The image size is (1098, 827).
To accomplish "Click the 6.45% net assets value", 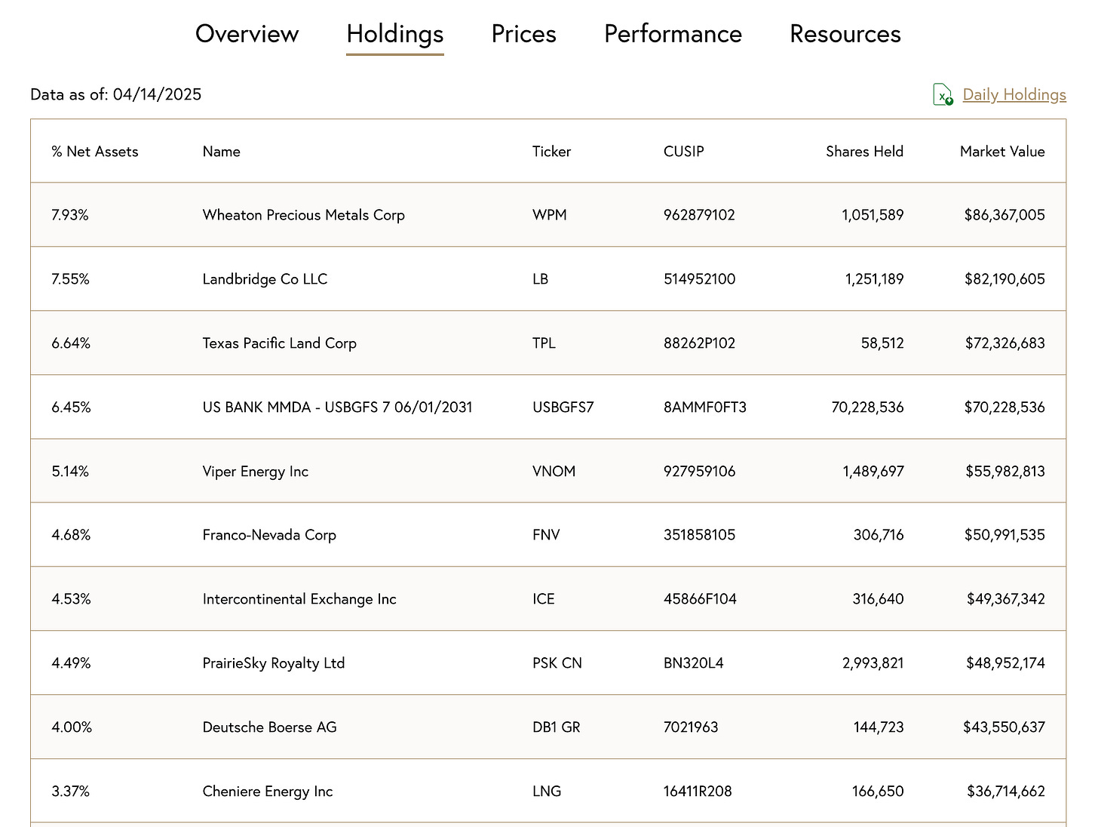I will click(71, 407).
